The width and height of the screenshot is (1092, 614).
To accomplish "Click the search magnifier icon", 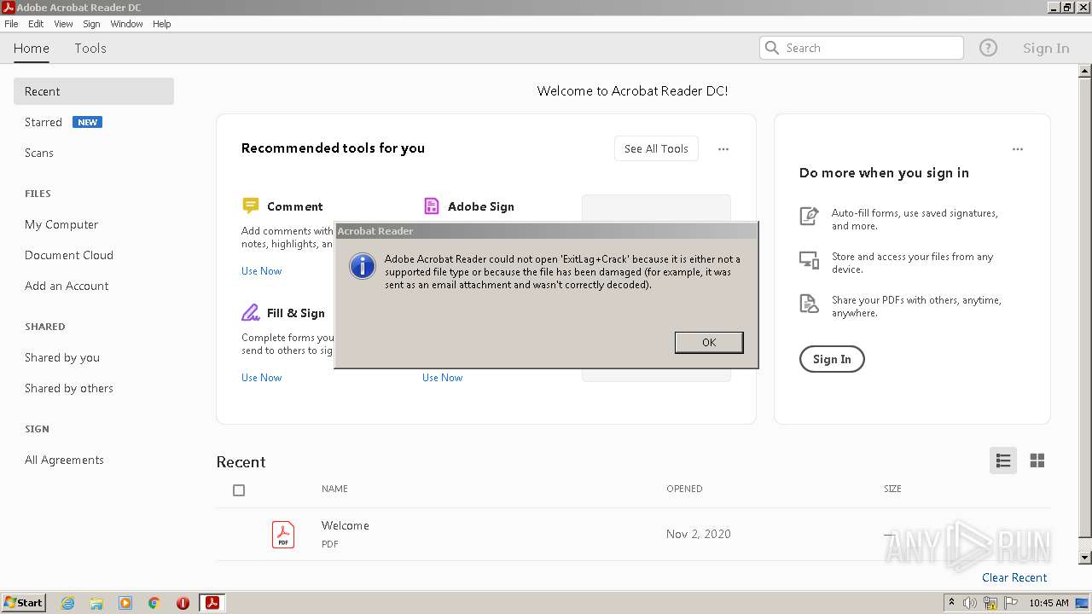I will pos(772,48).
